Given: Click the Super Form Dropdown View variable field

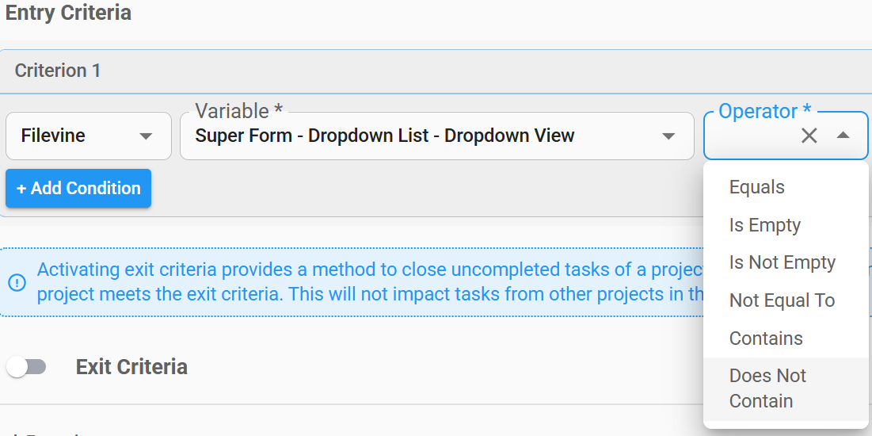Looking at the screenshot, I should coord(385,136).
